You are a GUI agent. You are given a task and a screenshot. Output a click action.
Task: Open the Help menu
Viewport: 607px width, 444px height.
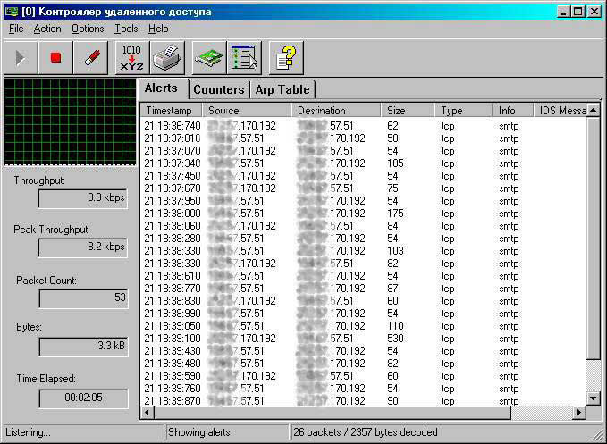pyautogui.click(x=158, y=29)
